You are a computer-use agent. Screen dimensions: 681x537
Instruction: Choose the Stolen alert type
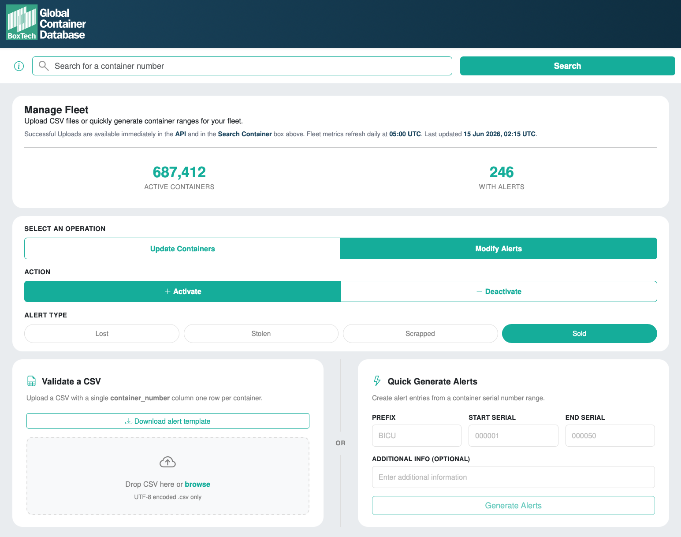click(261, 333)
